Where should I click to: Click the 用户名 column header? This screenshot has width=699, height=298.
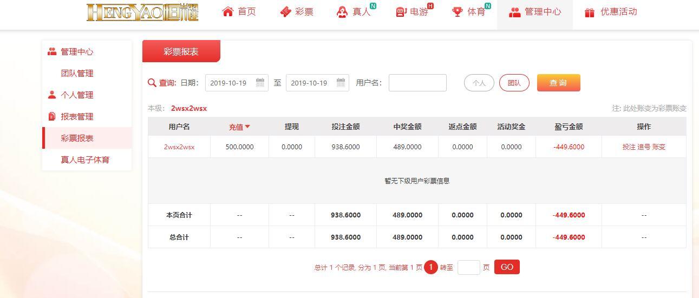pyautogui.click(x=179, y=127)
